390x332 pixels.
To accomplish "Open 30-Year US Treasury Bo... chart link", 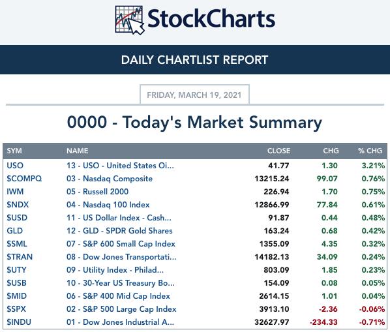I will coord(121,283).
